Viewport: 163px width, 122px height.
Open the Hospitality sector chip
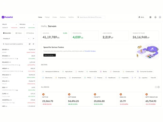pos(124,78)
